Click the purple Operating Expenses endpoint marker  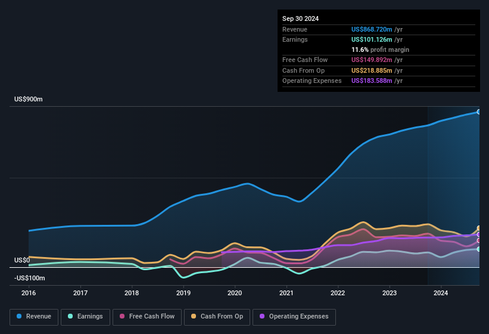478,234
